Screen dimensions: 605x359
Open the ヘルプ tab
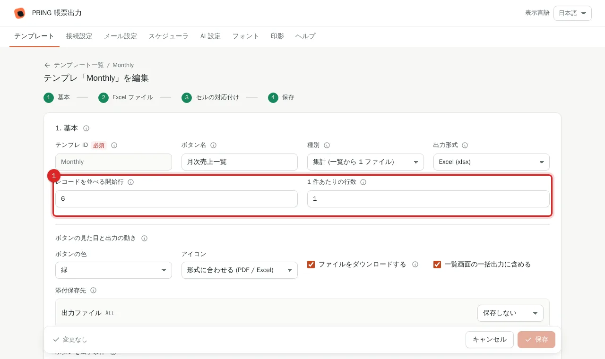point(305,36)
